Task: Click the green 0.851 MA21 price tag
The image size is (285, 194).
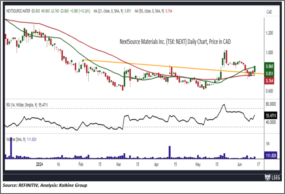Action: (269, 73)
